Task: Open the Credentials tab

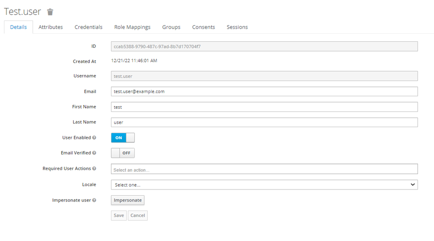Action: click(89, 27)
